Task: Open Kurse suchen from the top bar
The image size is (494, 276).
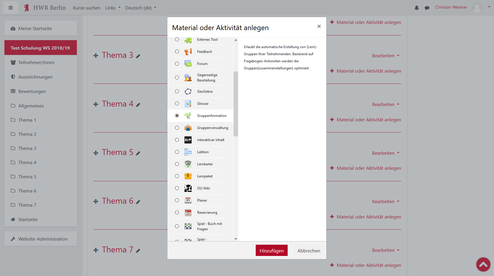Action: (x=87, y=8)
